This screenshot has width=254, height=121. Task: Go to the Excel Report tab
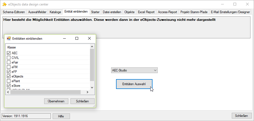click(x=146, y=12)
